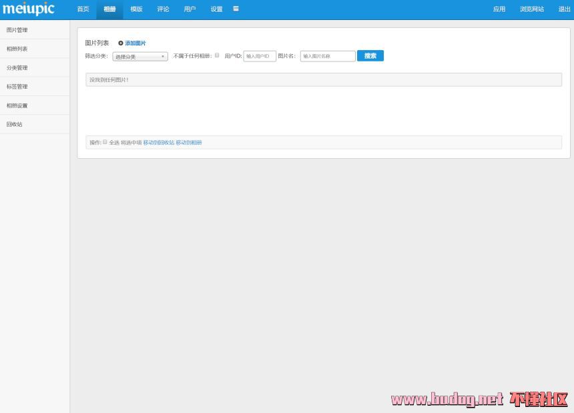This screenshot has height=413, width=574.
Task: Open the 选择分类 category dropdown
Action: point(139,57)
